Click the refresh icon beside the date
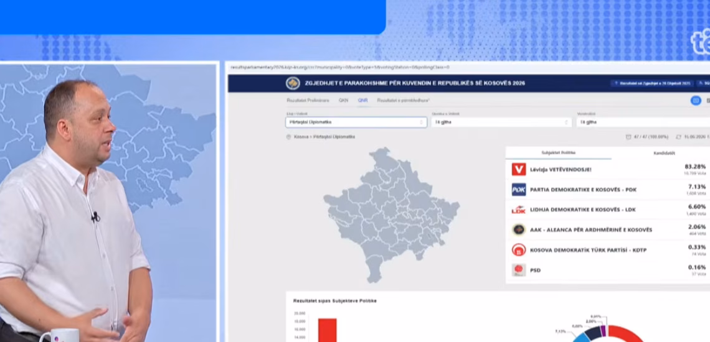This screenshot has height=342, width=710. [678, 137]
